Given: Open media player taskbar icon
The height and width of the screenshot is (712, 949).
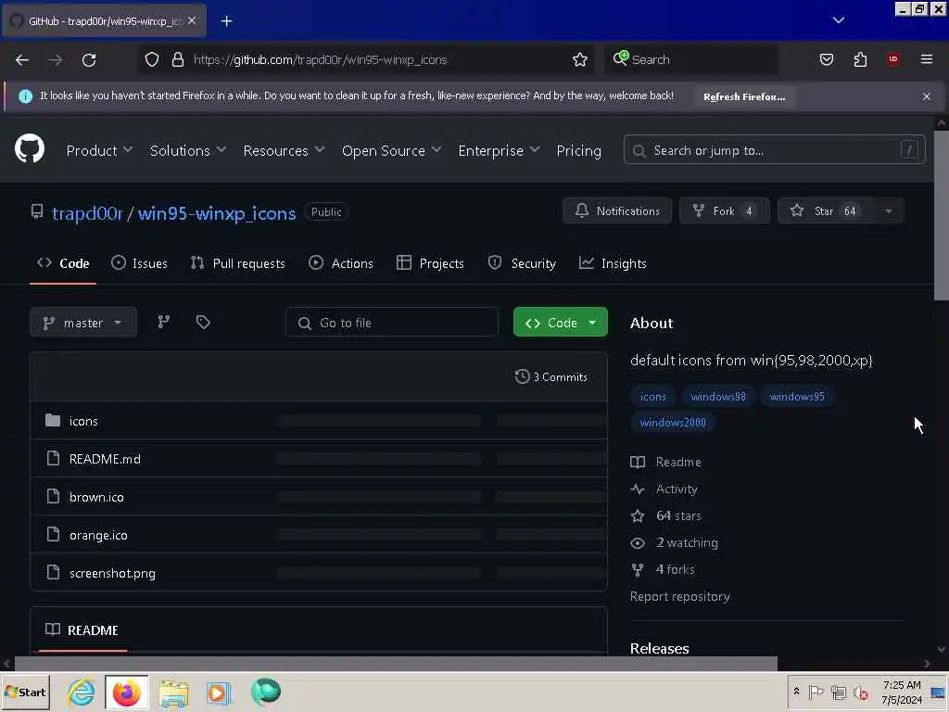Looking at the screenshot, I should [219, 692].
